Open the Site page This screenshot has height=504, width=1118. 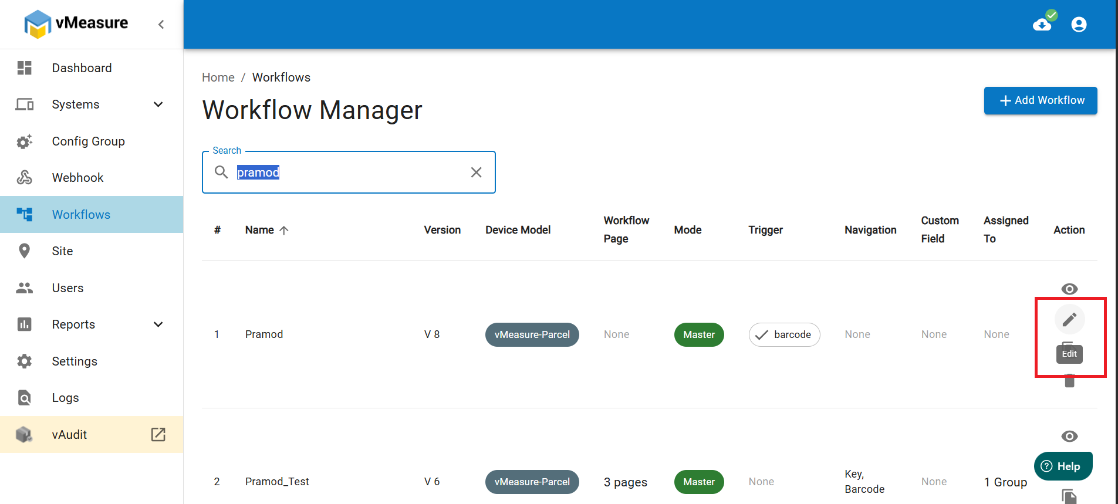point(92,251)
